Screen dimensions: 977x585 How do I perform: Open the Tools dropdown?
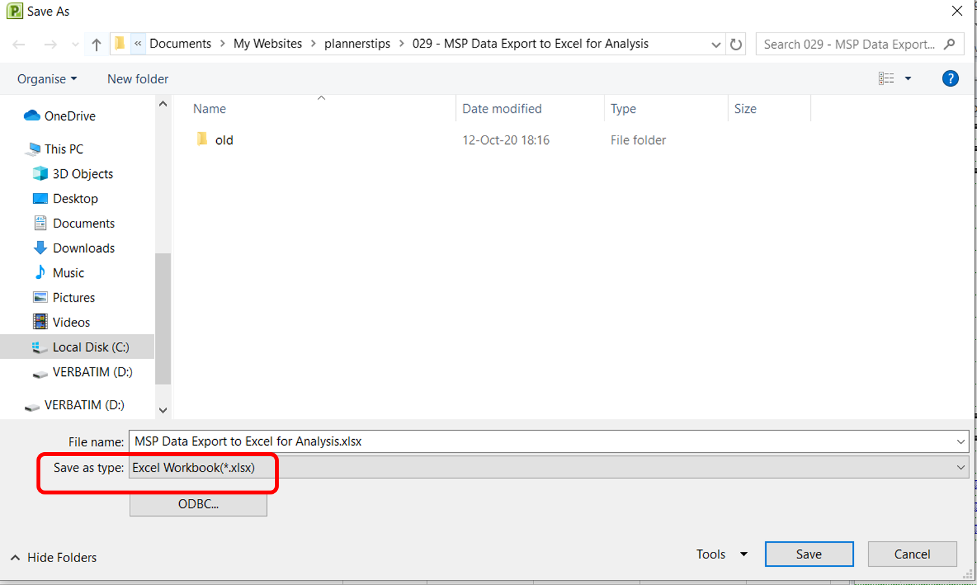722,554
